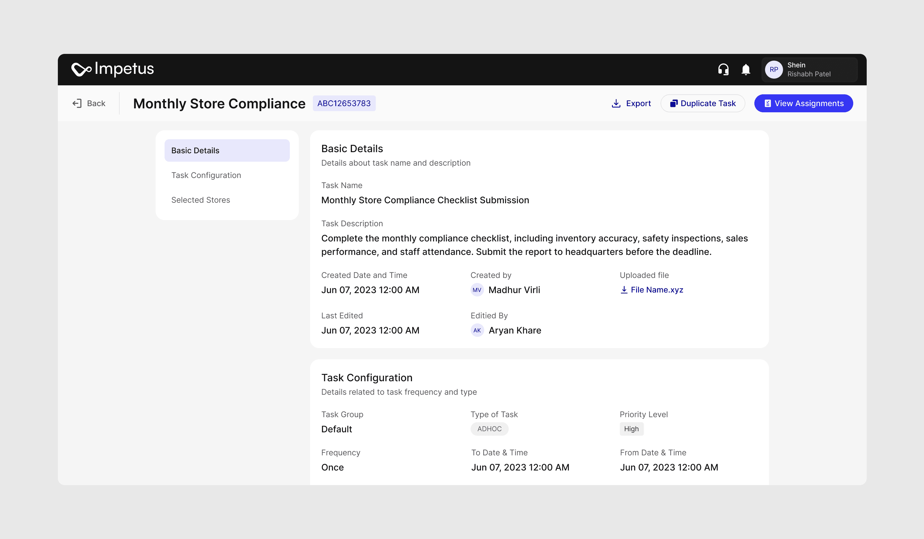Click the Impetus logo icon

click(x=81, y=69)
